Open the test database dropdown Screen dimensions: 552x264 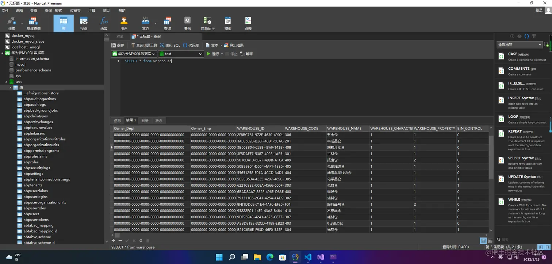point(181,54)
